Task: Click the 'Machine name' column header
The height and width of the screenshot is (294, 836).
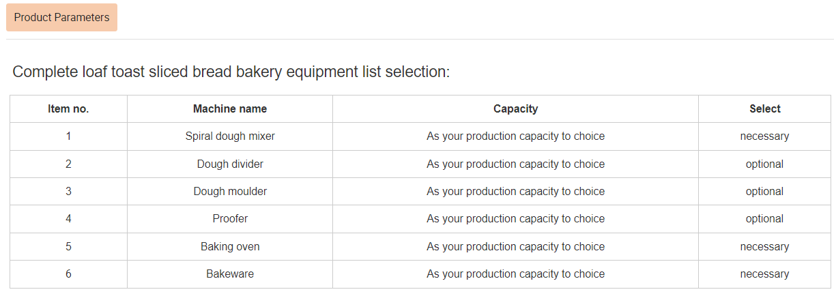Action: pos(230,109)
